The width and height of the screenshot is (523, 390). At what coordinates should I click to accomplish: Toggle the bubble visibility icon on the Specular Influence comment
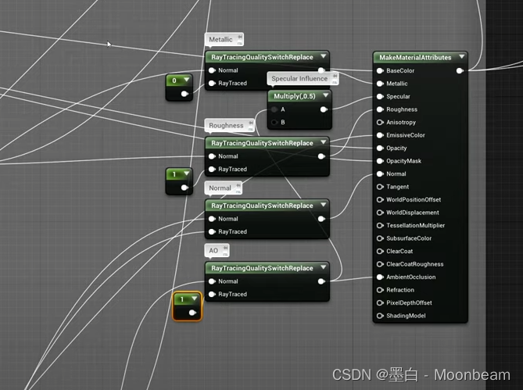(x=335, y=82)
